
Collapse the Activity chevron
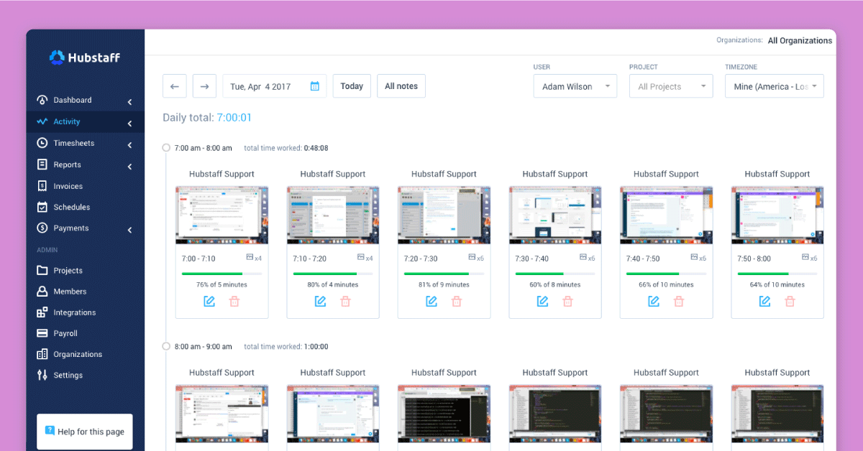pyautogui.click(x=129, y=124)
